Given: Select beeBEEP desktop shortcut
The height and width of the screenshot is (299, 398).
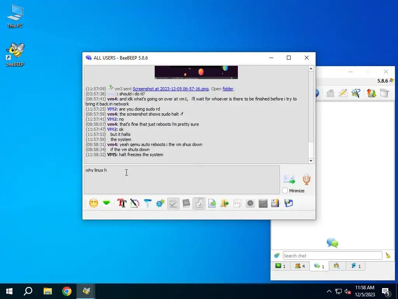Looking at the screenshot, I should pos(15,55).
